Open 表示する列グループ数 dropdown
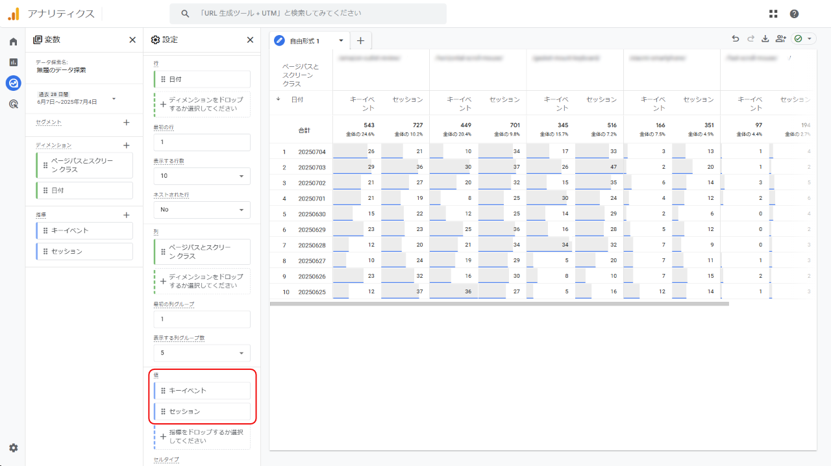This screenshot has height=466, width=831. click(202, 353)
